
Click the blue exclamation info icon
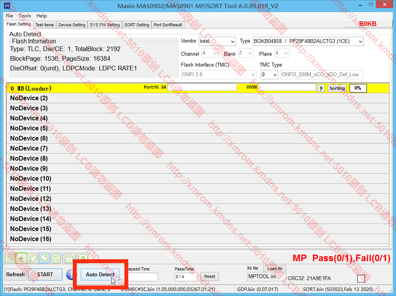(x=71, y=275)
